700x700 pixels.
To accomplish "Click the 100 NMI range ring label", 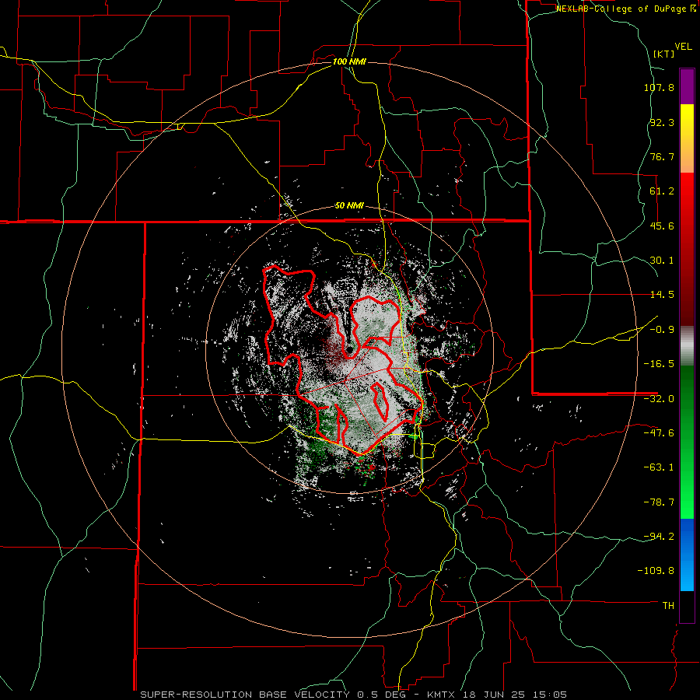I will point(349,61).
